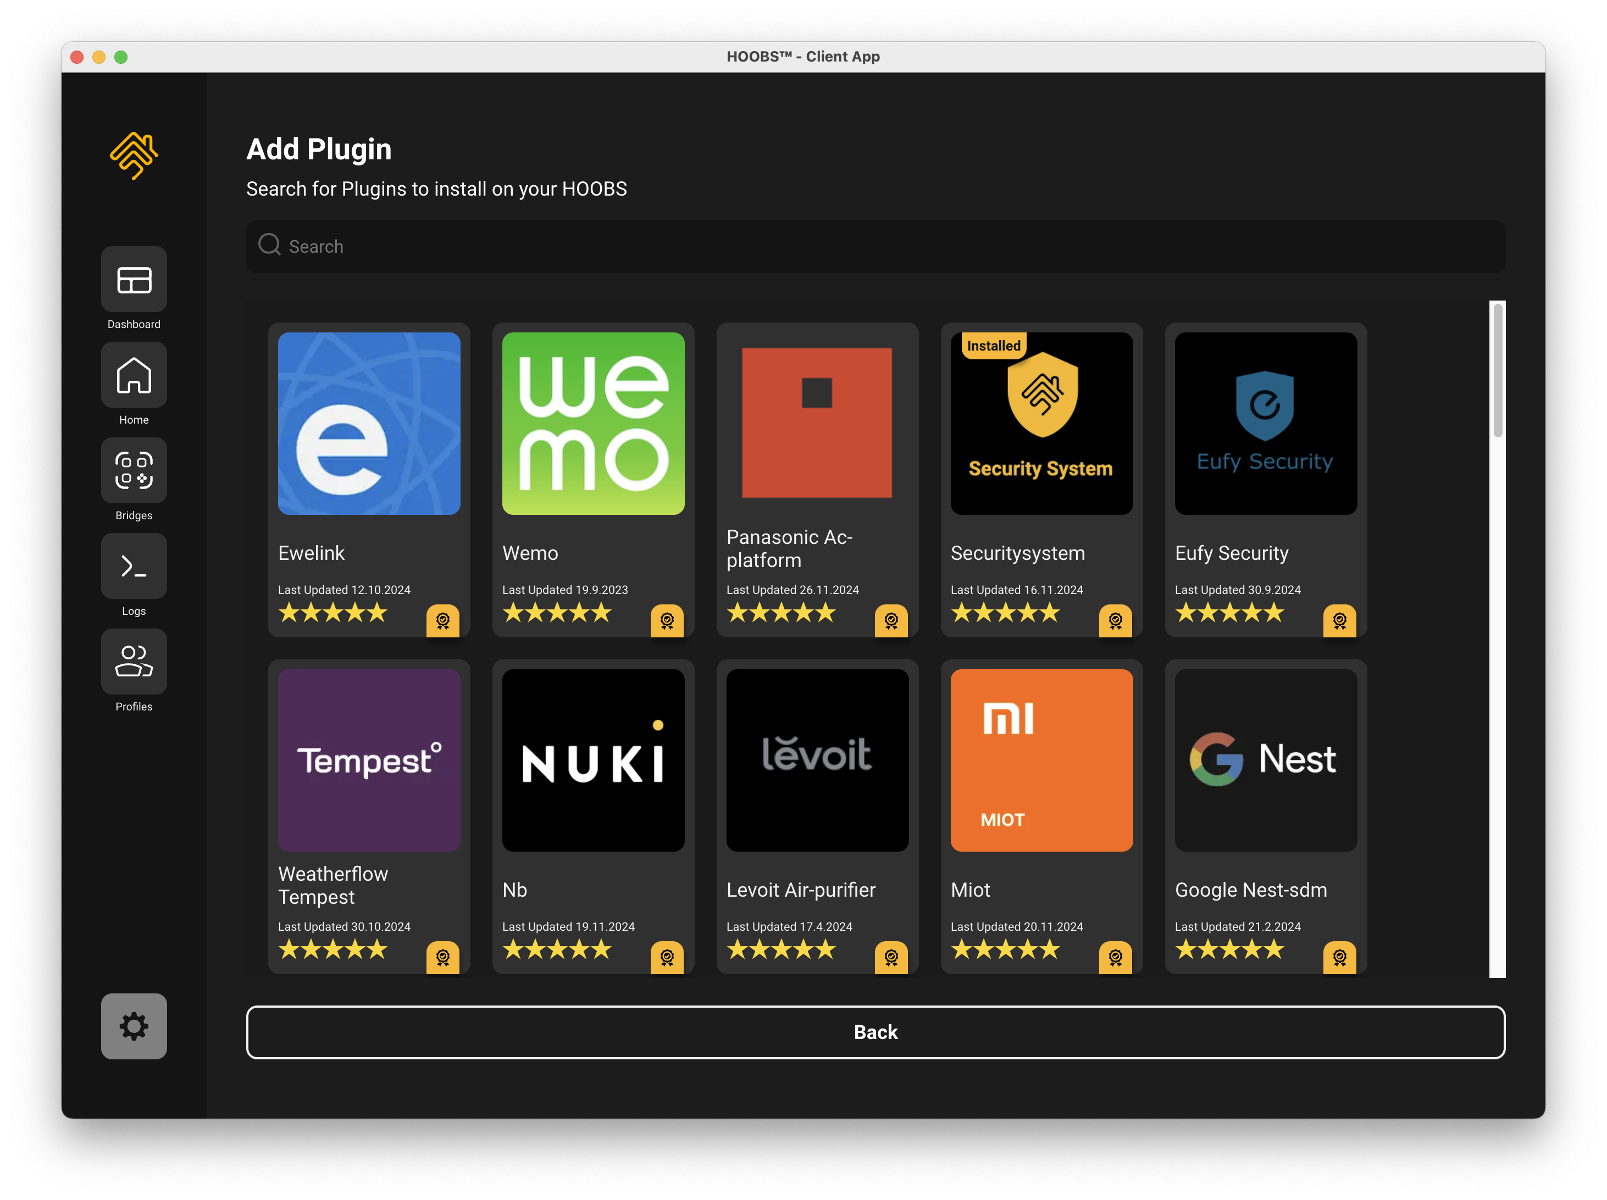Click 'Last Updated 17.4.2024' text
Viewport: 1607px width, 1200px height.
(x=790, y=927)
